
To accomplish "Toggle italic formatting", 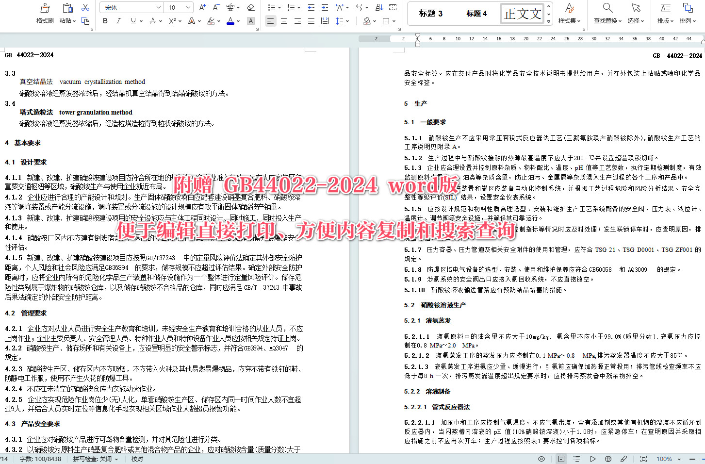I will point(118,21).
